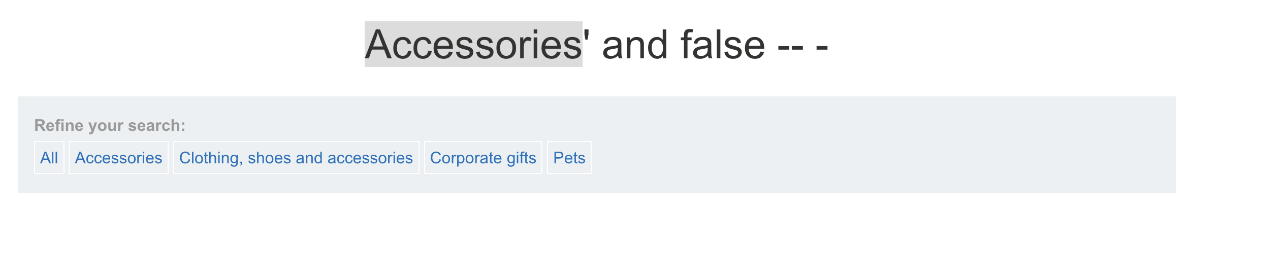This screenshot has height=280, width=1287.
Task: Filter by Corporate gifts
Action: pyautogui.click(x=482, y=158)
